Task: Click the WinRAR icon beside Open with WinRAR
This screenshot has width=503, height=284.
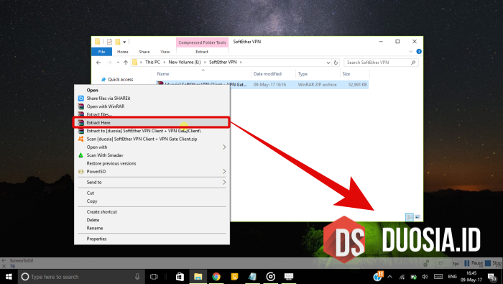Action: (x=80, y=106)
